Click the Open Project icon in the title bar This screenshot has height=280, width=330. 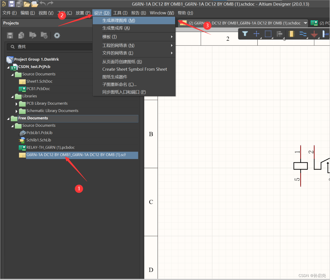35,4
